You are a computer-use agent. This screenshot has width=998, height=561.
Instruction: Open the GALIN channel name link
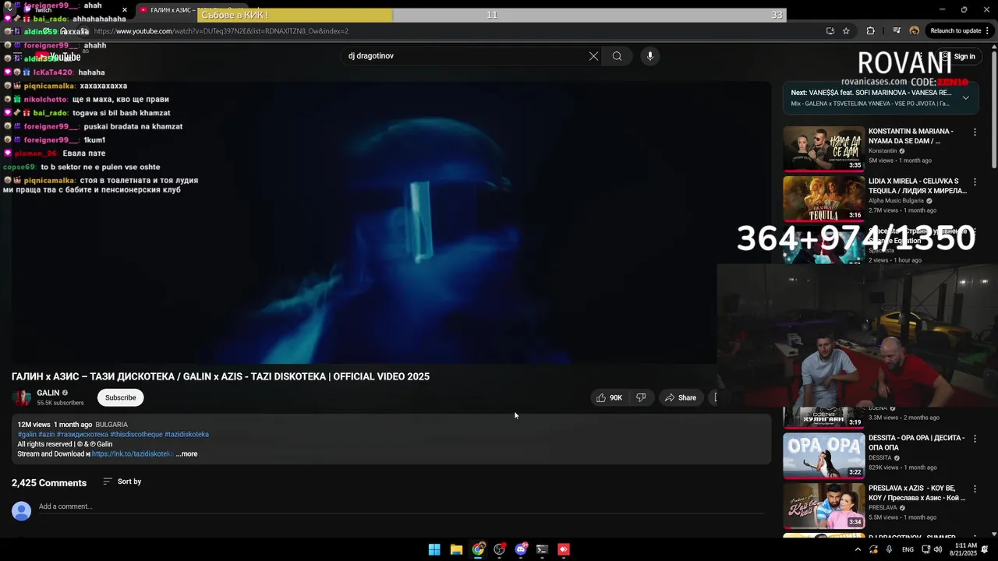48,393
